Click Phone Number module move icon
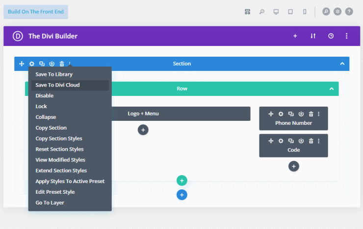Screen dimensions: 363x229 pos(271,114)
